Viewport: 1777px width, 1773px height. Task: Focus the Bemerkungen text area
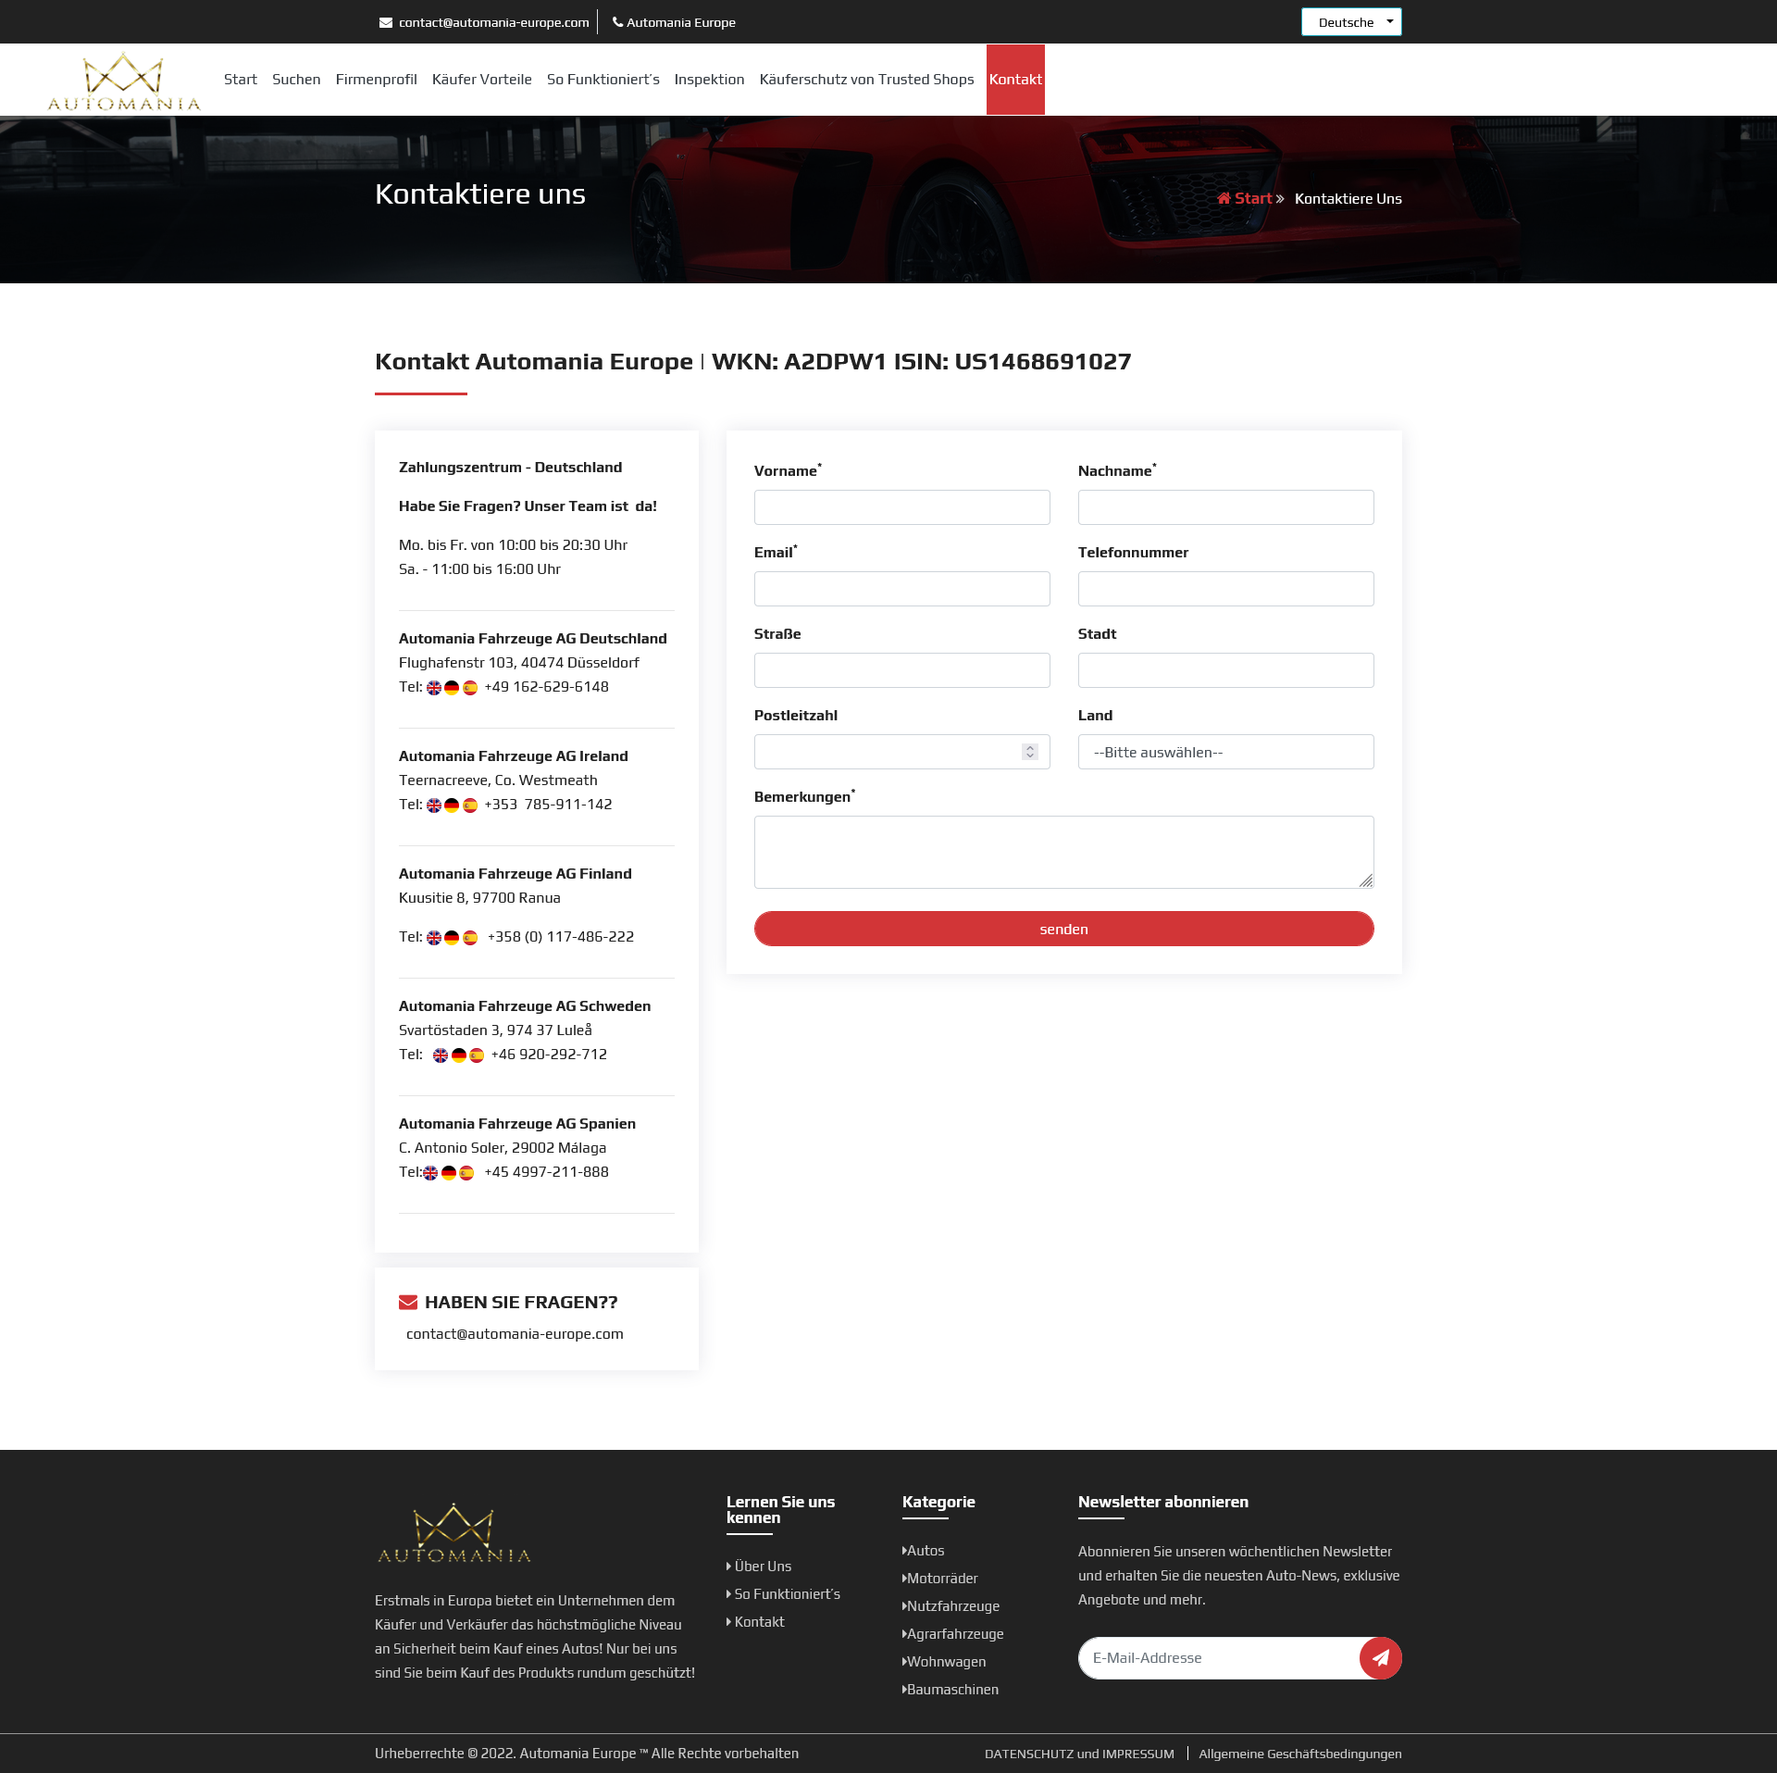click(x=1064, y=852)
